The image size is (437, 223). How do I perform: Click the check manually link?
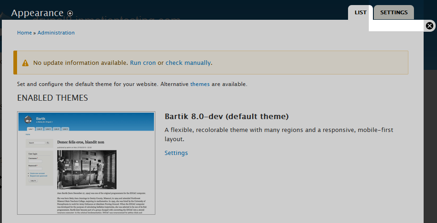coord(188,63)
